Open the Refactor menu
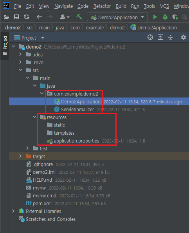The height and width of the screenshot is (233, 189). pyautogui.click(x=102, y=6)
